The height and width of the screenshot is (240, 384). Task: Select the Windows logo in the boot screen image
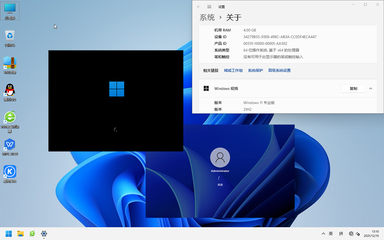(x=117, y=89)
